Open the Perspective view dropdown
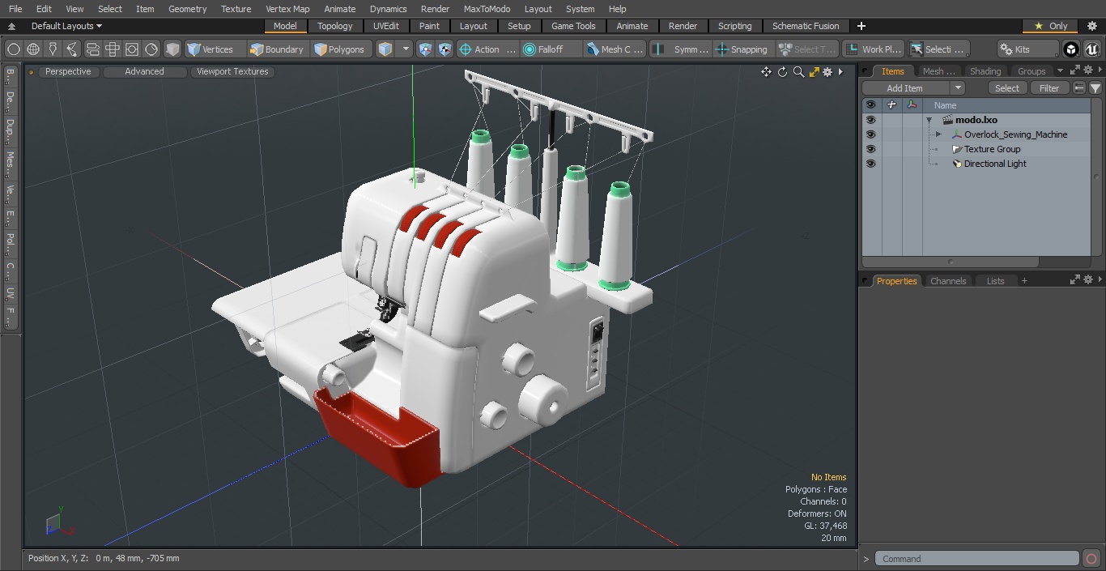1106x571 pixels. click(x=68, y=72)
